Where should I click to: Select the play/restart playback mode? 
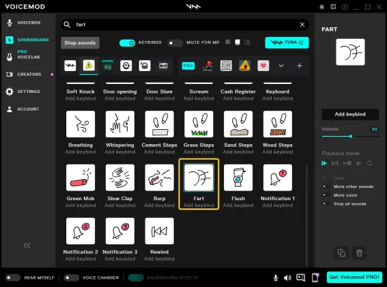tap(324, 163)
